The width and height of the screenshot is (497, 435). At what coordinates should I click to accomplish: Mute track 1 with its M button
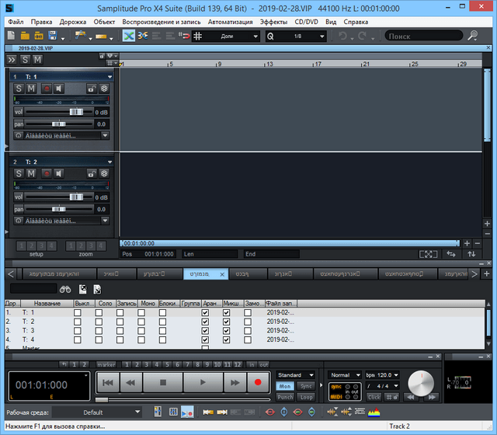(31, 89)
